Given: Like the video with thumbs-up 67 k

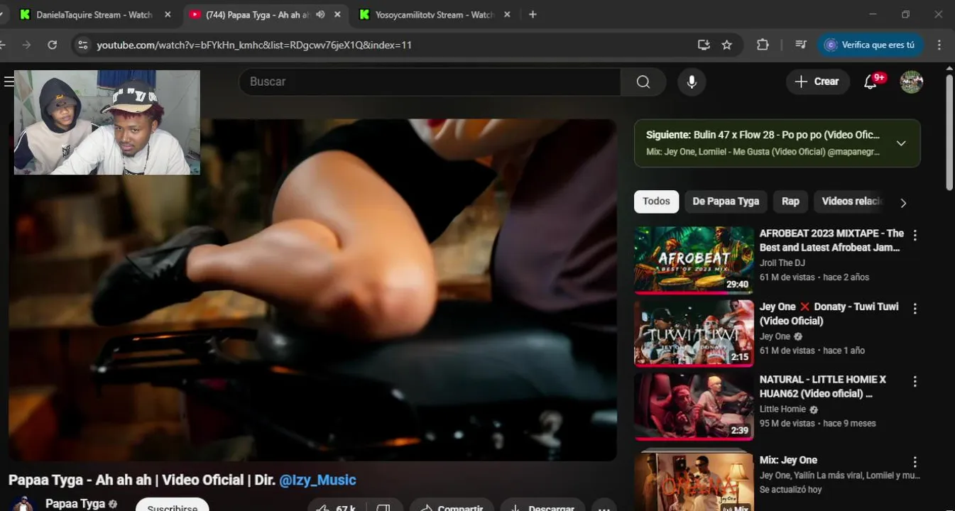Looking at the screenshot, I should (335, 507).
